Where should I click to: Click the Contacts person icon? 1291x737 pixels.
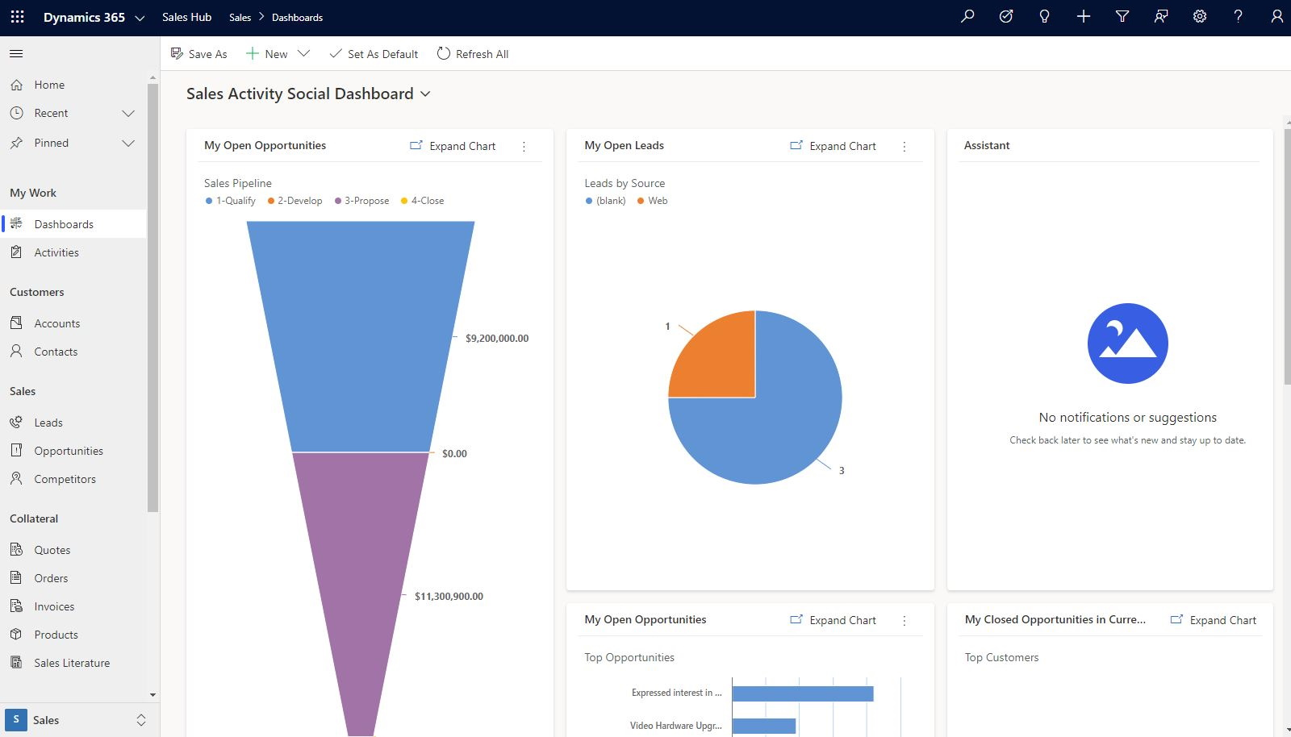[x=16, y=351]
